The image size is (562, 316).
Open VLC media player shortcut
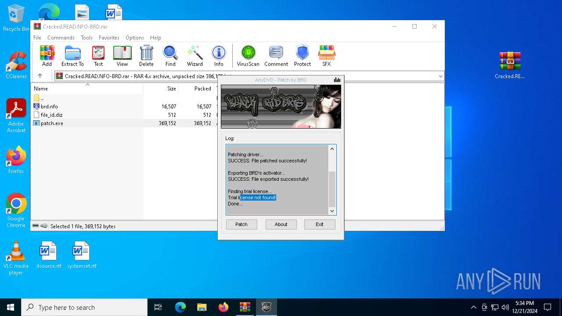(x=16, y=258)
